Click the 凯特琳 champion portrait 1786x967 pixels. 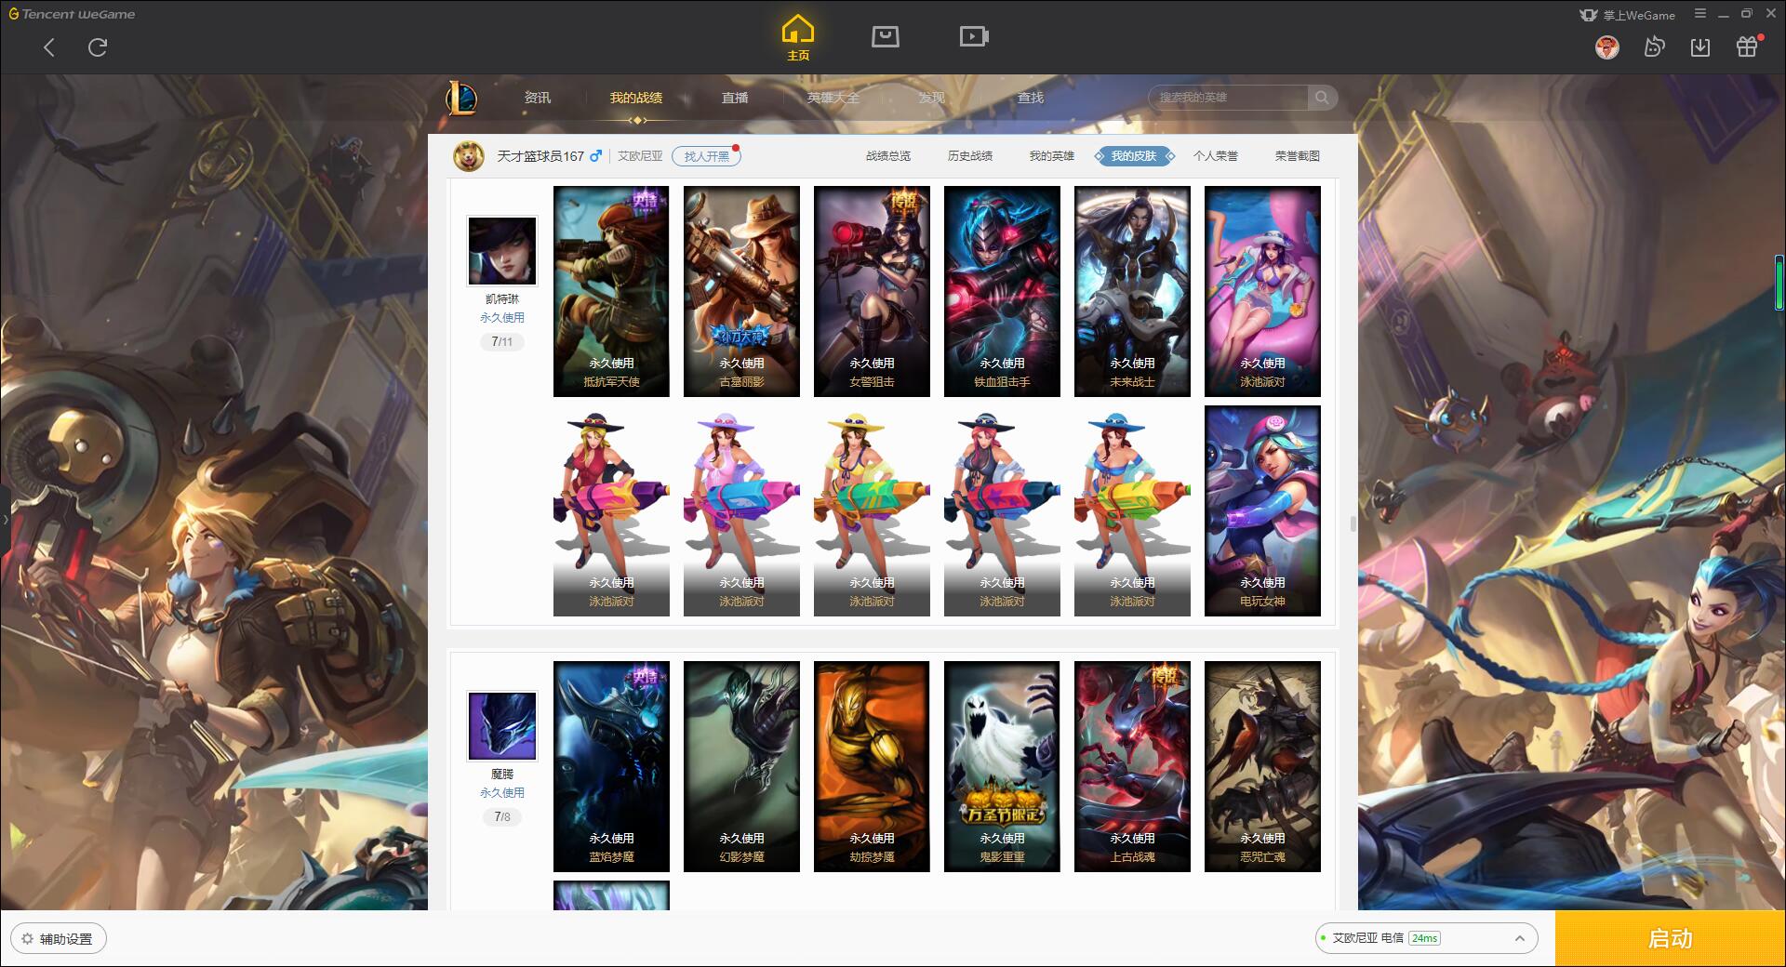tap(502, 251)
